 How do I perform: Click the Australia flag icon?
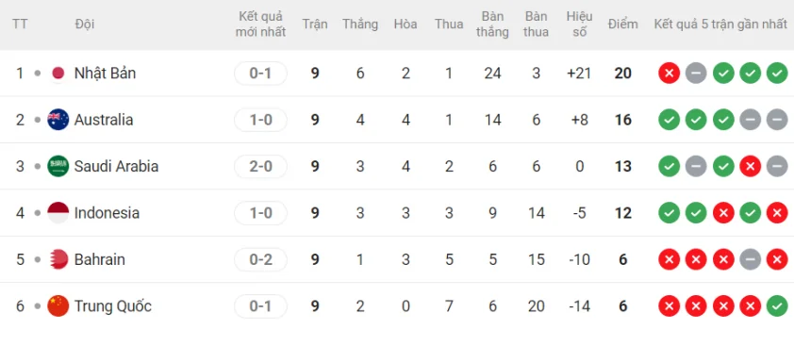[x=58, y=120]
